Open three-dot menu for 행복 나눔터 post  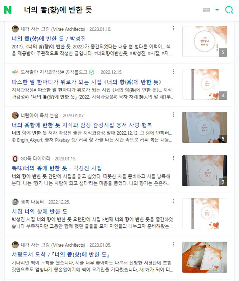tap(173, 201)
